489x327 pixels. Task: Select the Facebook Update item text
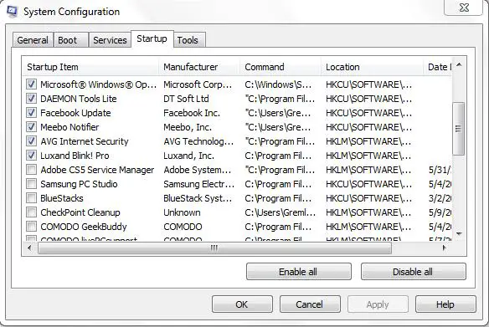pos(75,113)
